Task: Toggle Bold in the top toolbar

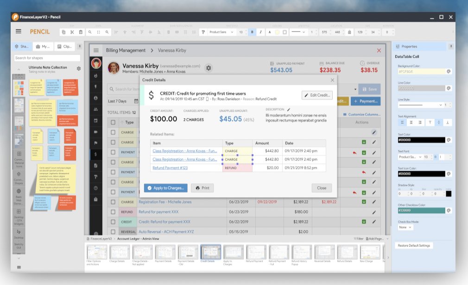Action: (252, 32)
